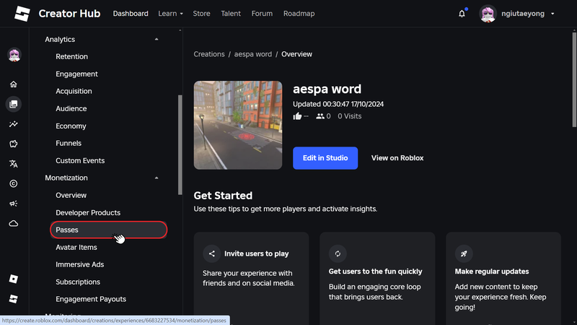Screen dimensions: 577x325
Task: Go to Creations breadcrumb
Action: 209,54
